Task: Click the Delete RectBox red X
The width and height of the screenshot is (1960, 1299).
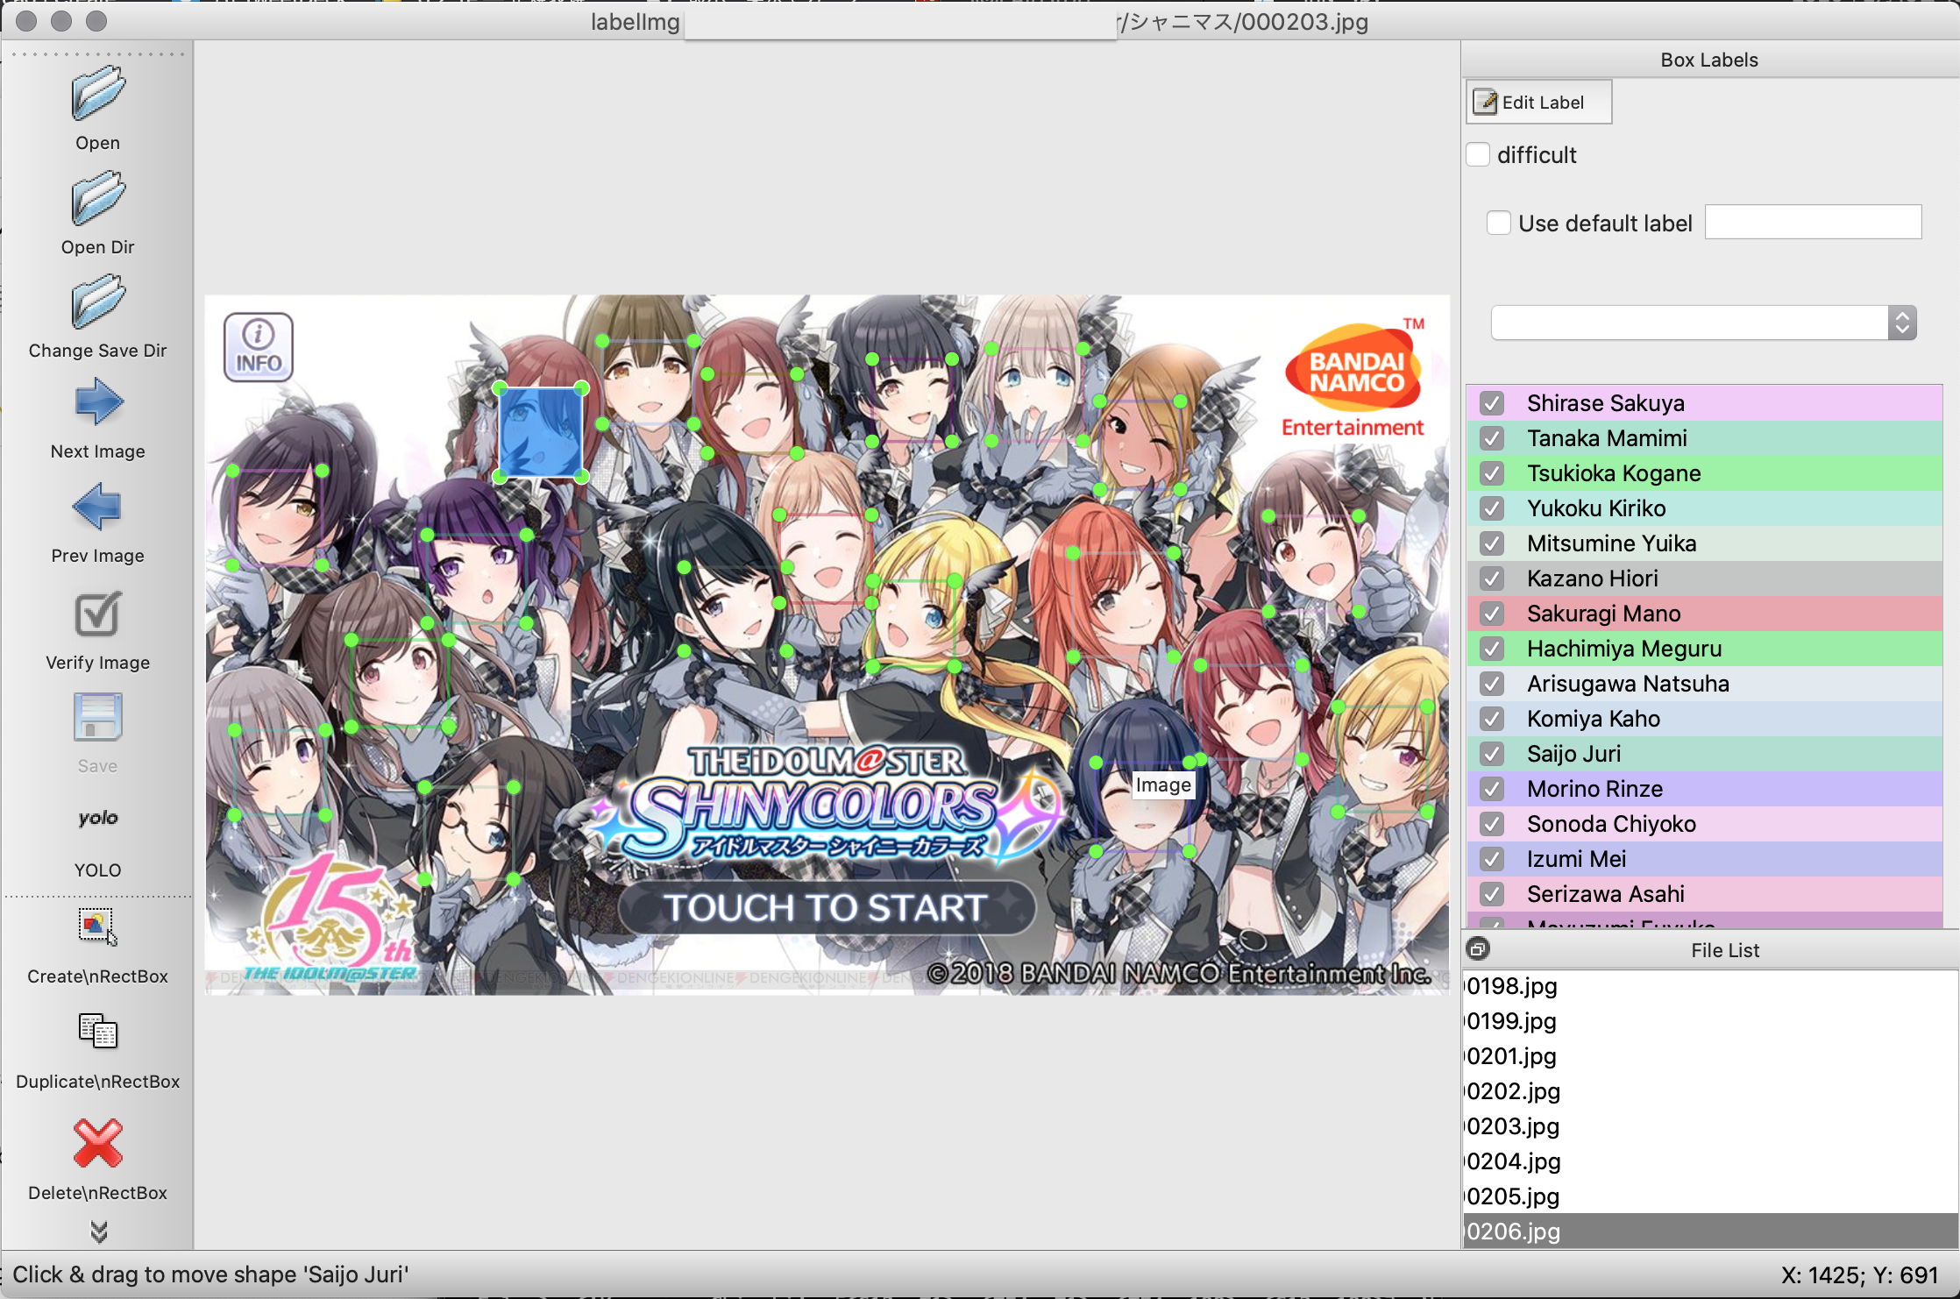Action: [97, 1143]
